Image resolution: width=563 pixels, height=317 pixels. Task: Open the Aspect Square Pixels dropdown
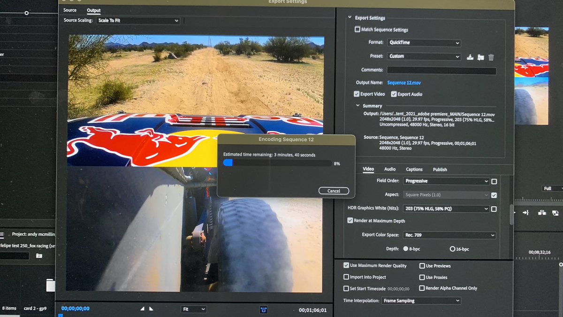pyautogui.click(x=446, y=194)
